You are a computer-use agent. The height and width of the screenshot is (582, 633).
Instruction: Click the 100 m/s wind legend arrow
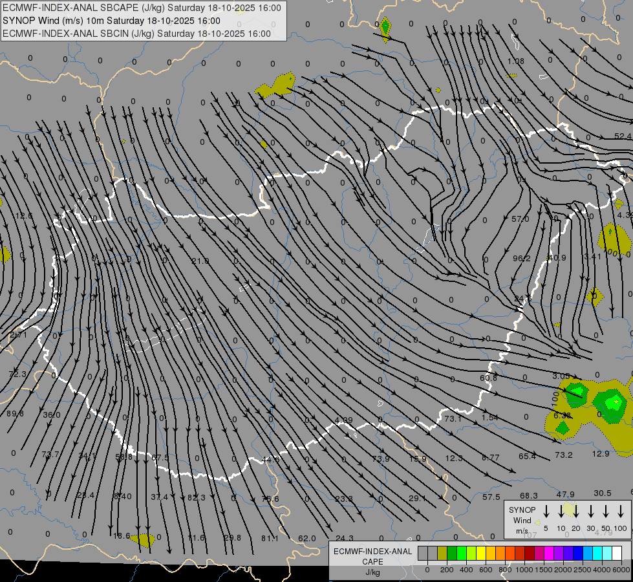(621, 511)
